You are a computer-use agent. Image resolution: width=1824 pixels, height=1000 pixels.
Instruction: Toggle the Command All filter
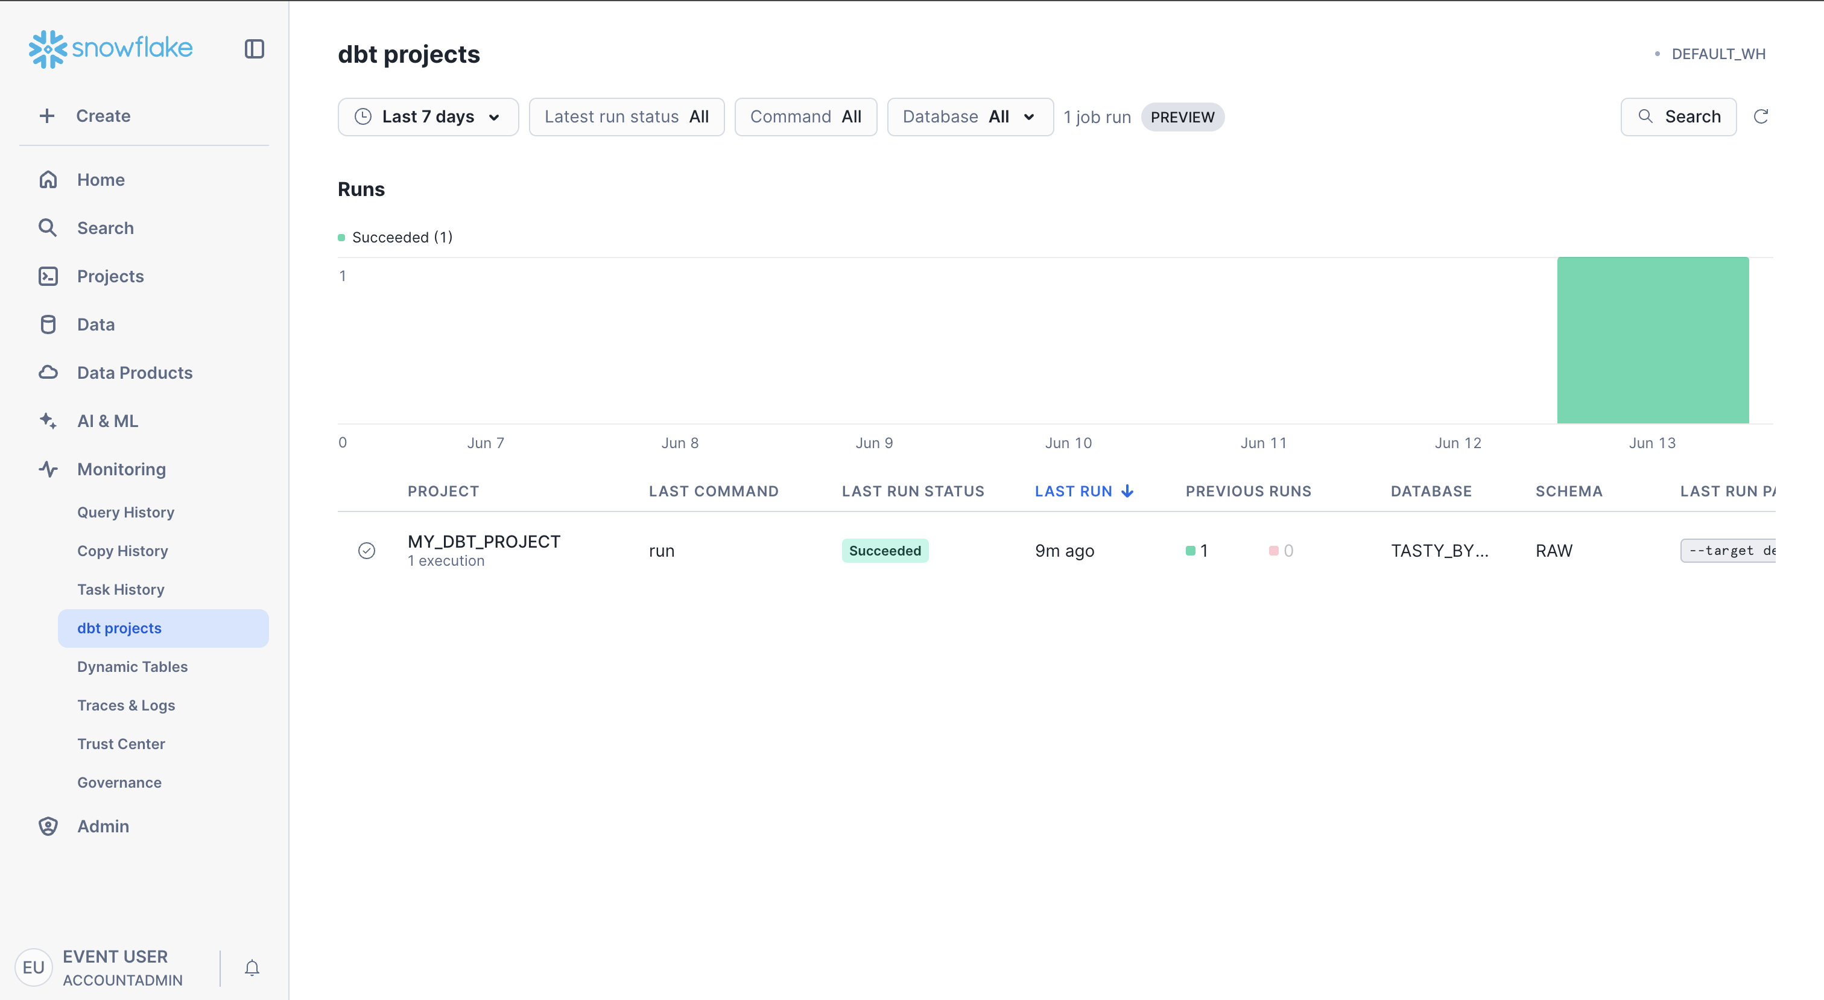coord(806,117)
